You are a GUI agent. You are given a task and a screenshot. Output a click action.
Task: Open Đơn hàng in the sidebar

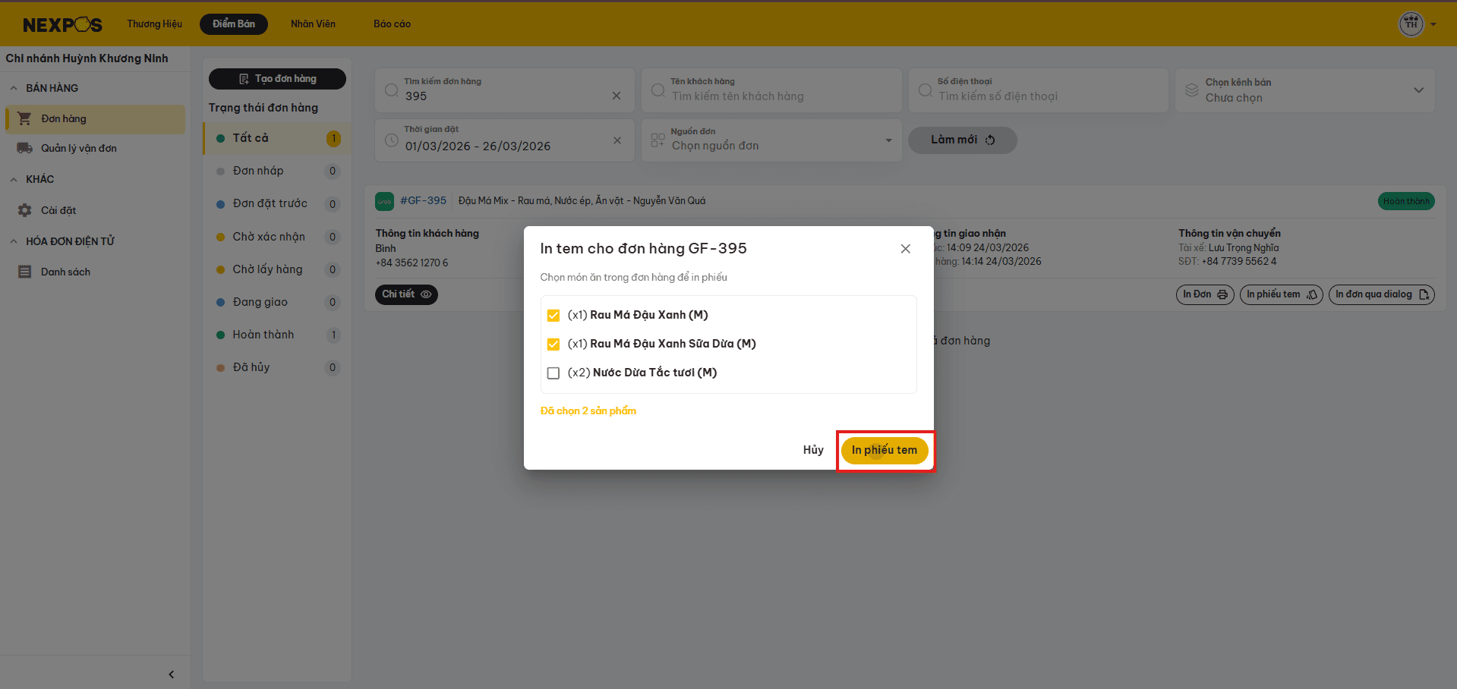point(95,119)
